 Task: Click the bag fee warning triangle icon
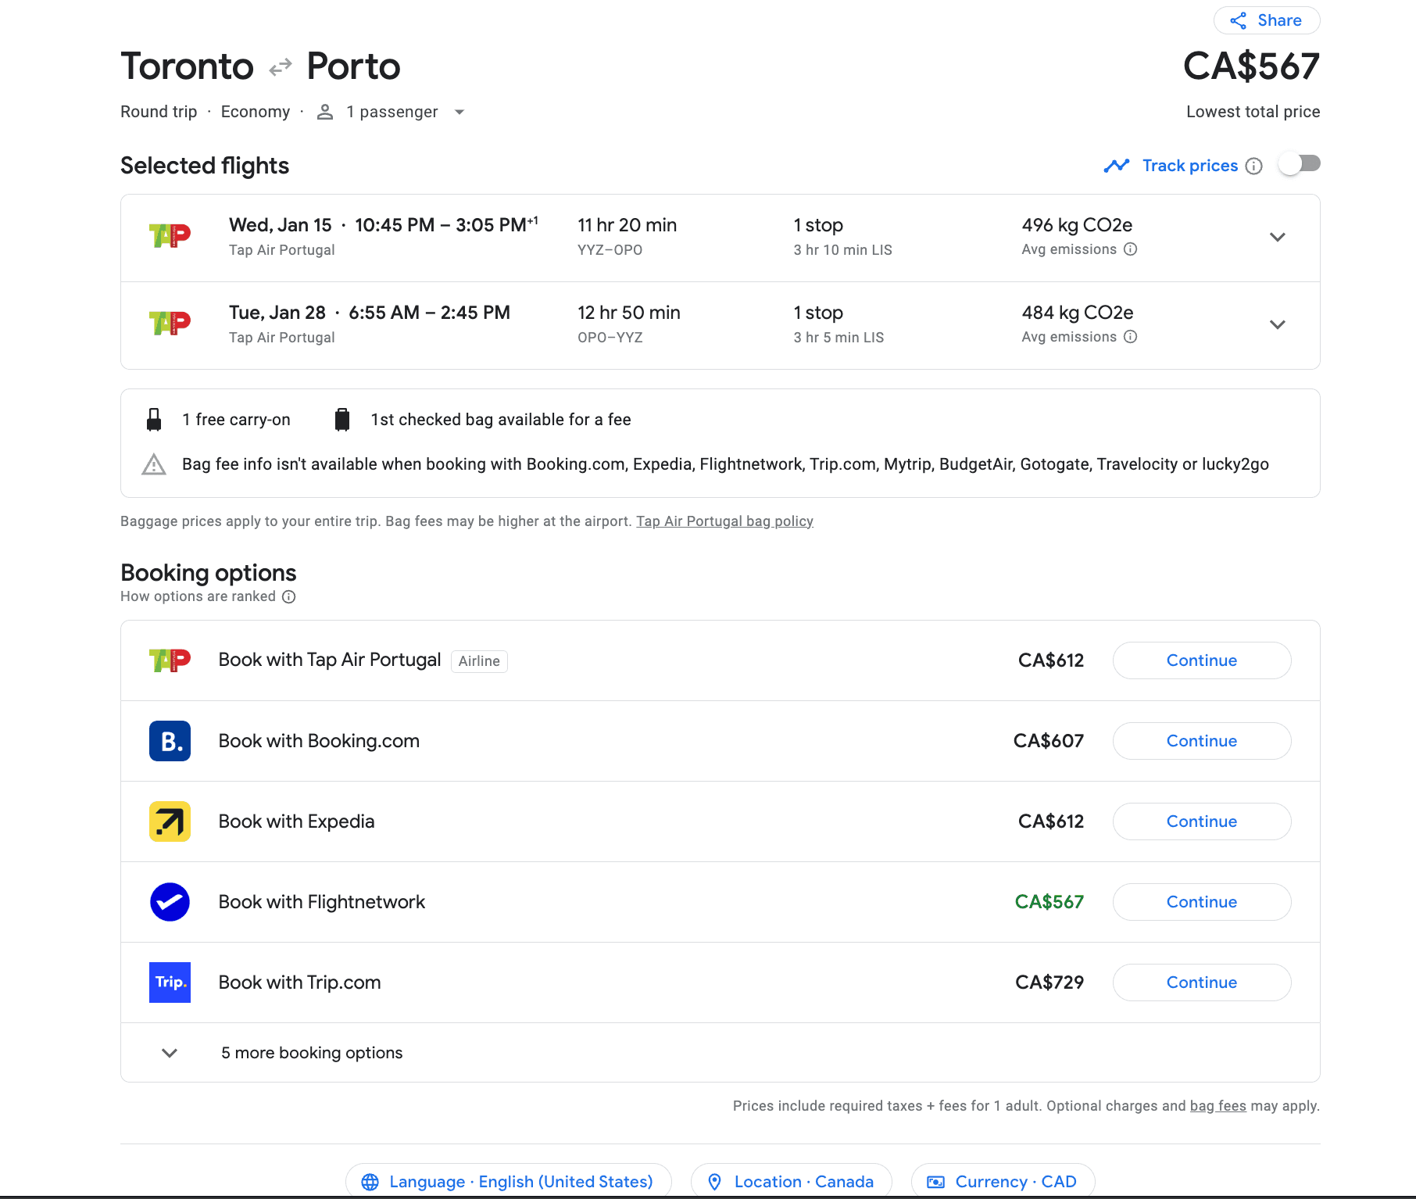[x=154, y=464]
